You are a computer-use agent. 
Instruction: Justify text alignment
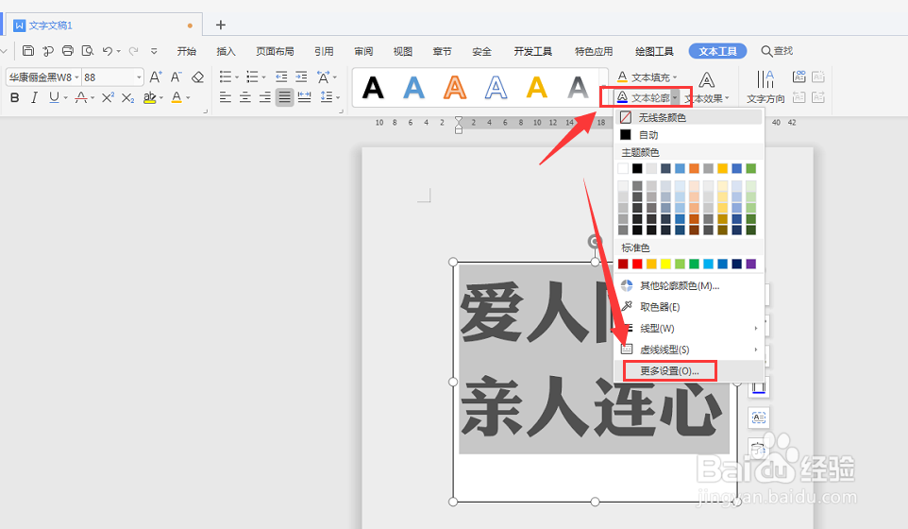pos(284,97)
